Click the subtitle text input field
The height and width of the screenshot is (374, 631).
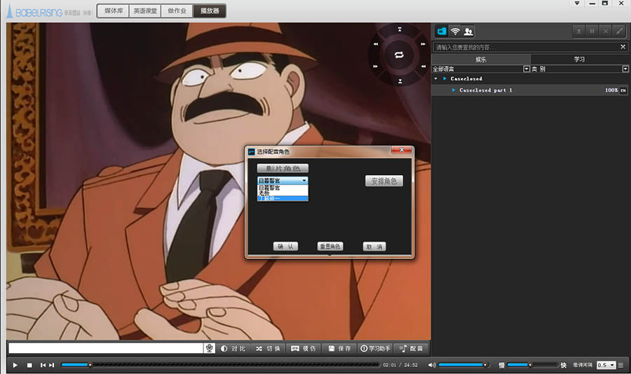pyautogui.click(x=106, y=348)
